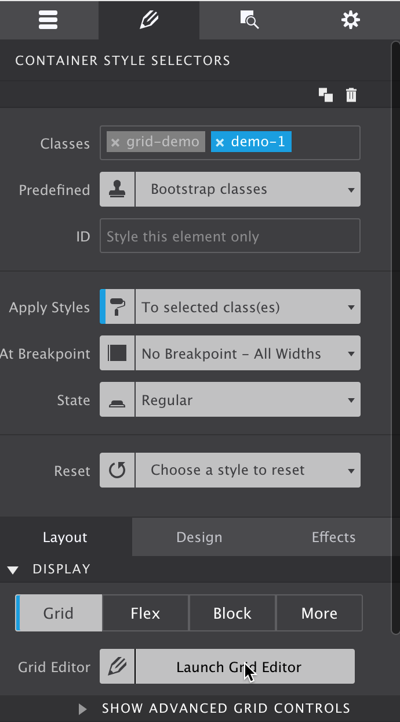The width and height of the screenshot is (400, 722).
Task: Expand Show Advanced Grid Controls
Action: (x=81, y=709)
